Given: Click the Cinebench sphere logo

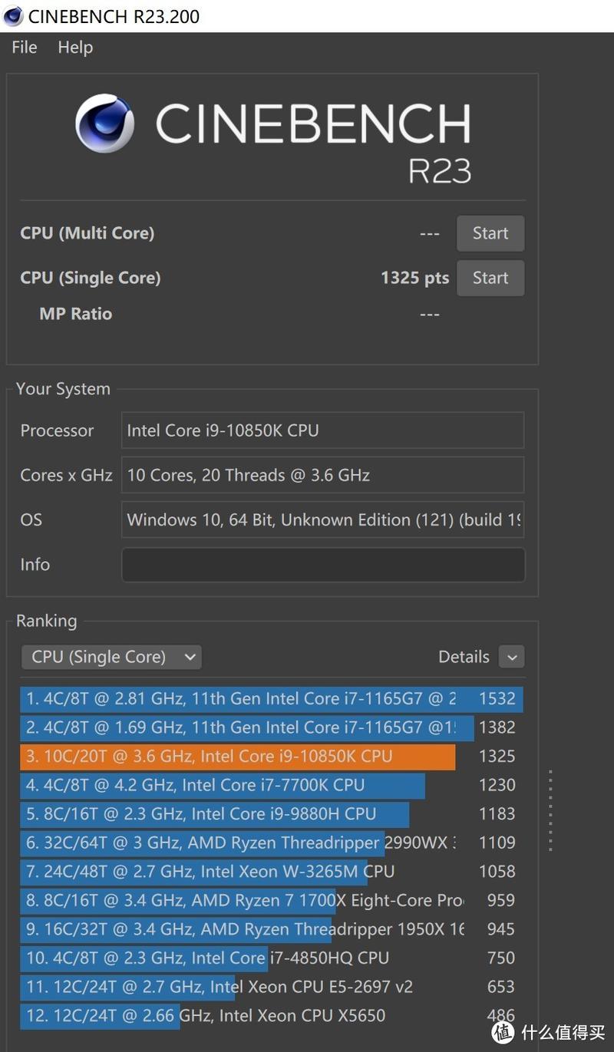Looking at the screenshot, I should (105, 124).
